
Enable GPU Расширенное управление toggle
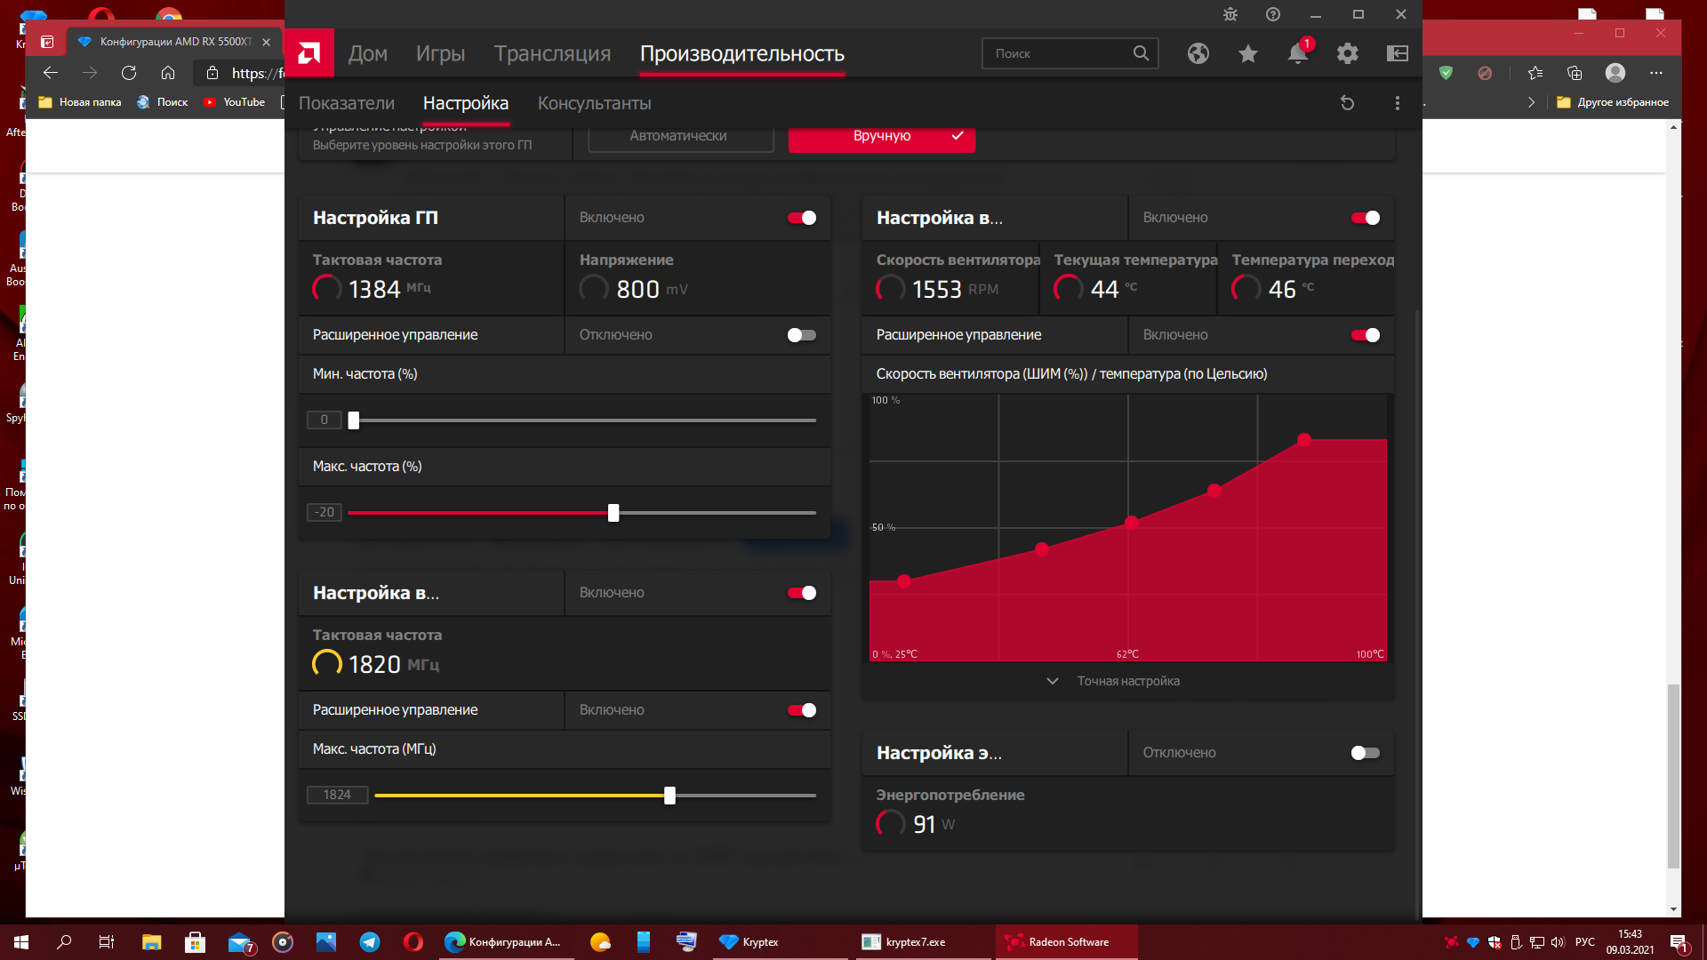point(802,335)
